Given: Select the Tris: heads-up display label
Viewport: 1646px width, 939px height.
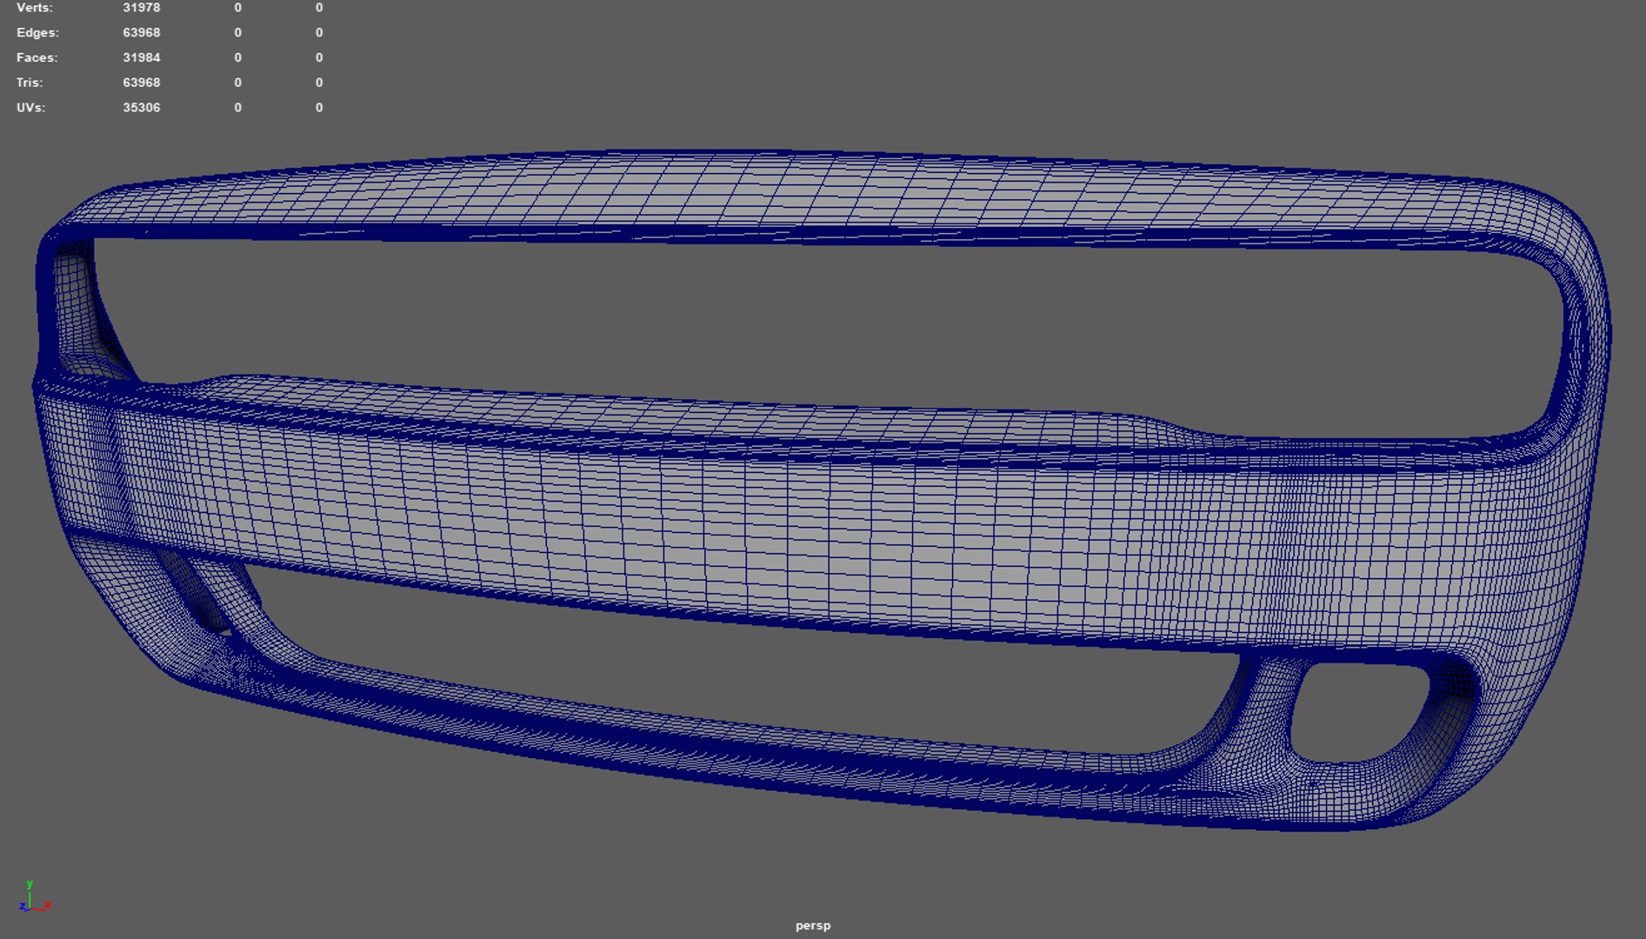Looking at the screenshot, I should (30, 83).
